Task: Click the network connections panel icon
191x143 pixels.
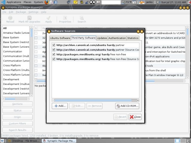Action: (69, 2)
